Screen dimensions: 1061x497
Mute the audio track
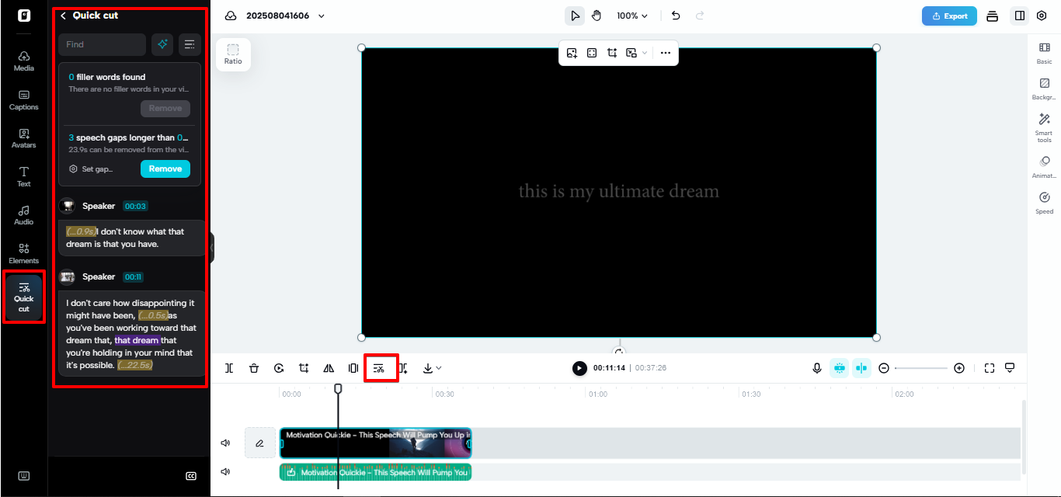pos(224,471)
